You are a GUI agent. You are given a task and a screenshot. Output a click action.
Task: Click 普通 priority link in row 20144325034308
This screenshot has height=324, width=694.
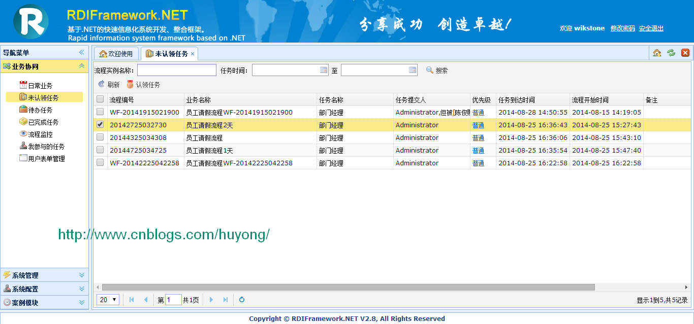(x=478, y=138)
